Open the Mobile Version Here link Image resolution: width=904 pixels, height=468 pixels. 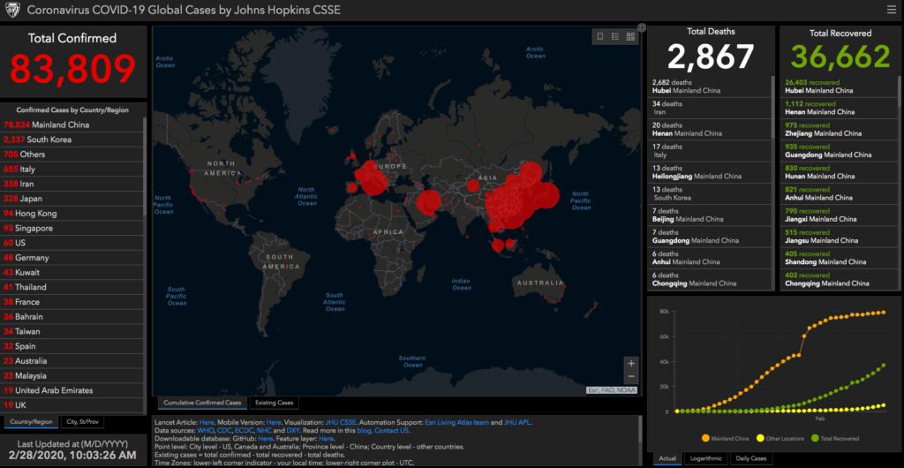(x=274, y=422)
